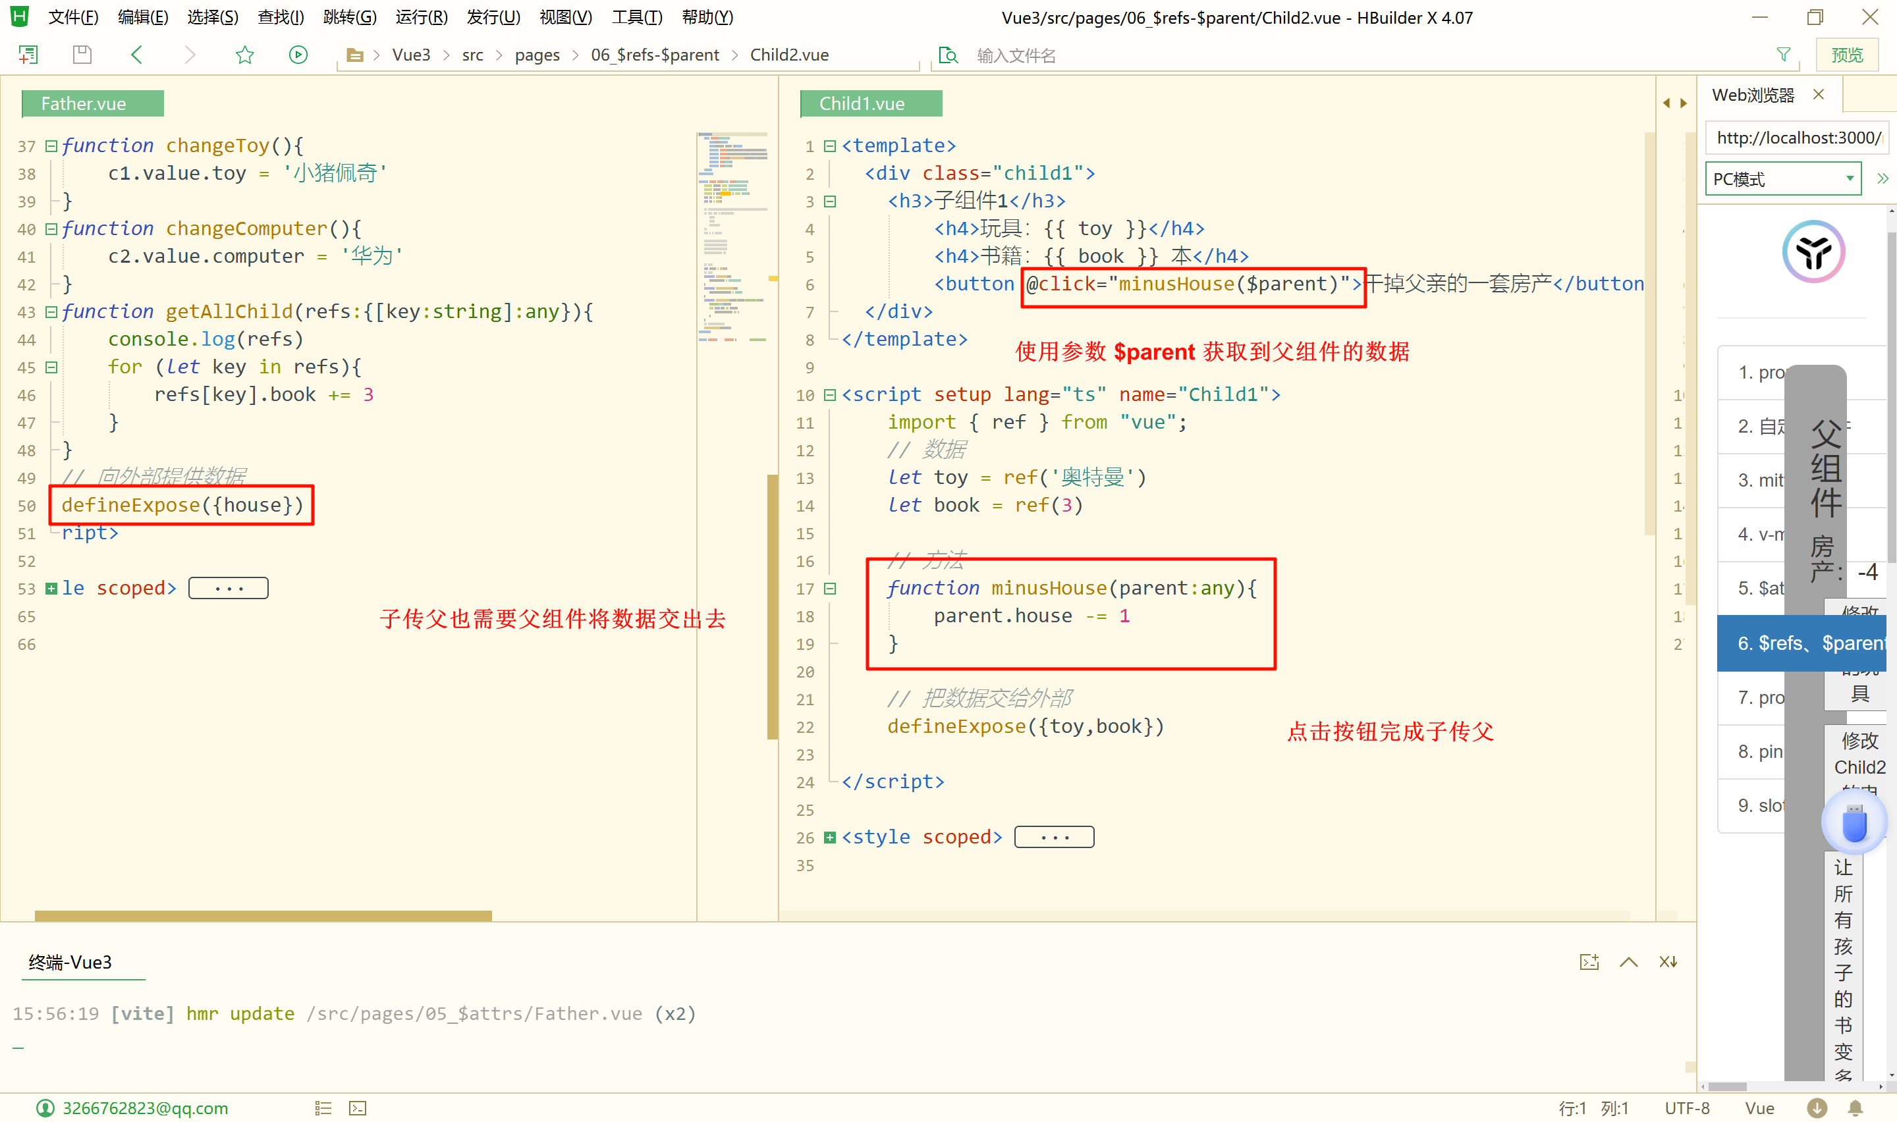Open the 运行(R) menu
This screenshot has height=1122, width=1897.
pos(421,16)
